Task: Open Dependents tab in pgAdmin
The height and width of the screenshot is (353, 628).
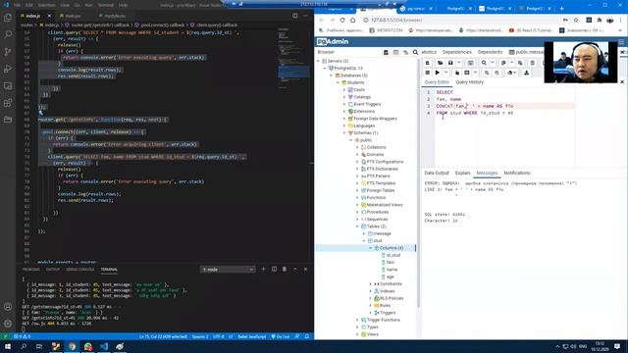Action: (490, 52)
